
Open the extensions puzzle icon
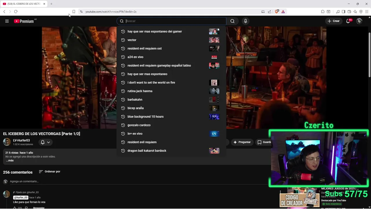[323, 12]
